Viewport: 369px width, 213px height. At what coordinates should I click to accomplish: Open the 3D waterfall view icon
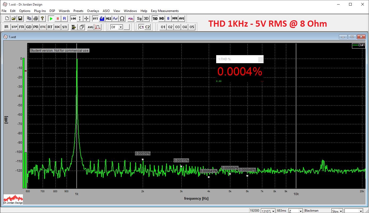pos(146,19)
